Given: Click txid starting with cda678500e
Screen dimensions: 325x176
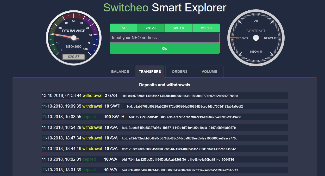Looking at the screenshot, I should click(180, 96).
